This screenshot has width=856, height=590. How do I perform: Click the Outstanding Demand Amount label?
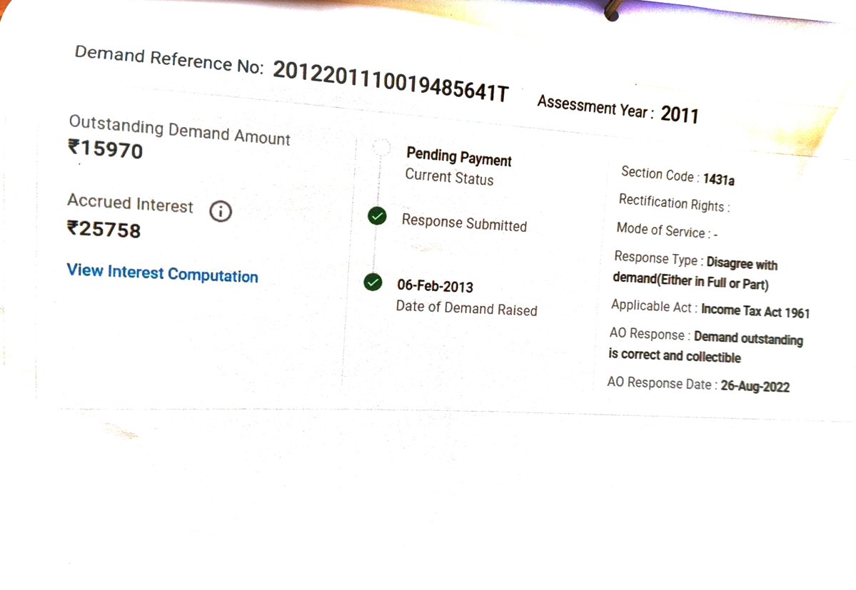point(180,131)
